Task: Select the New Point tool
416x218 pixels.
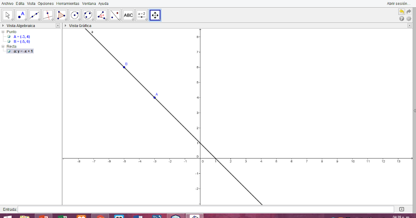Action: point(21,14)
